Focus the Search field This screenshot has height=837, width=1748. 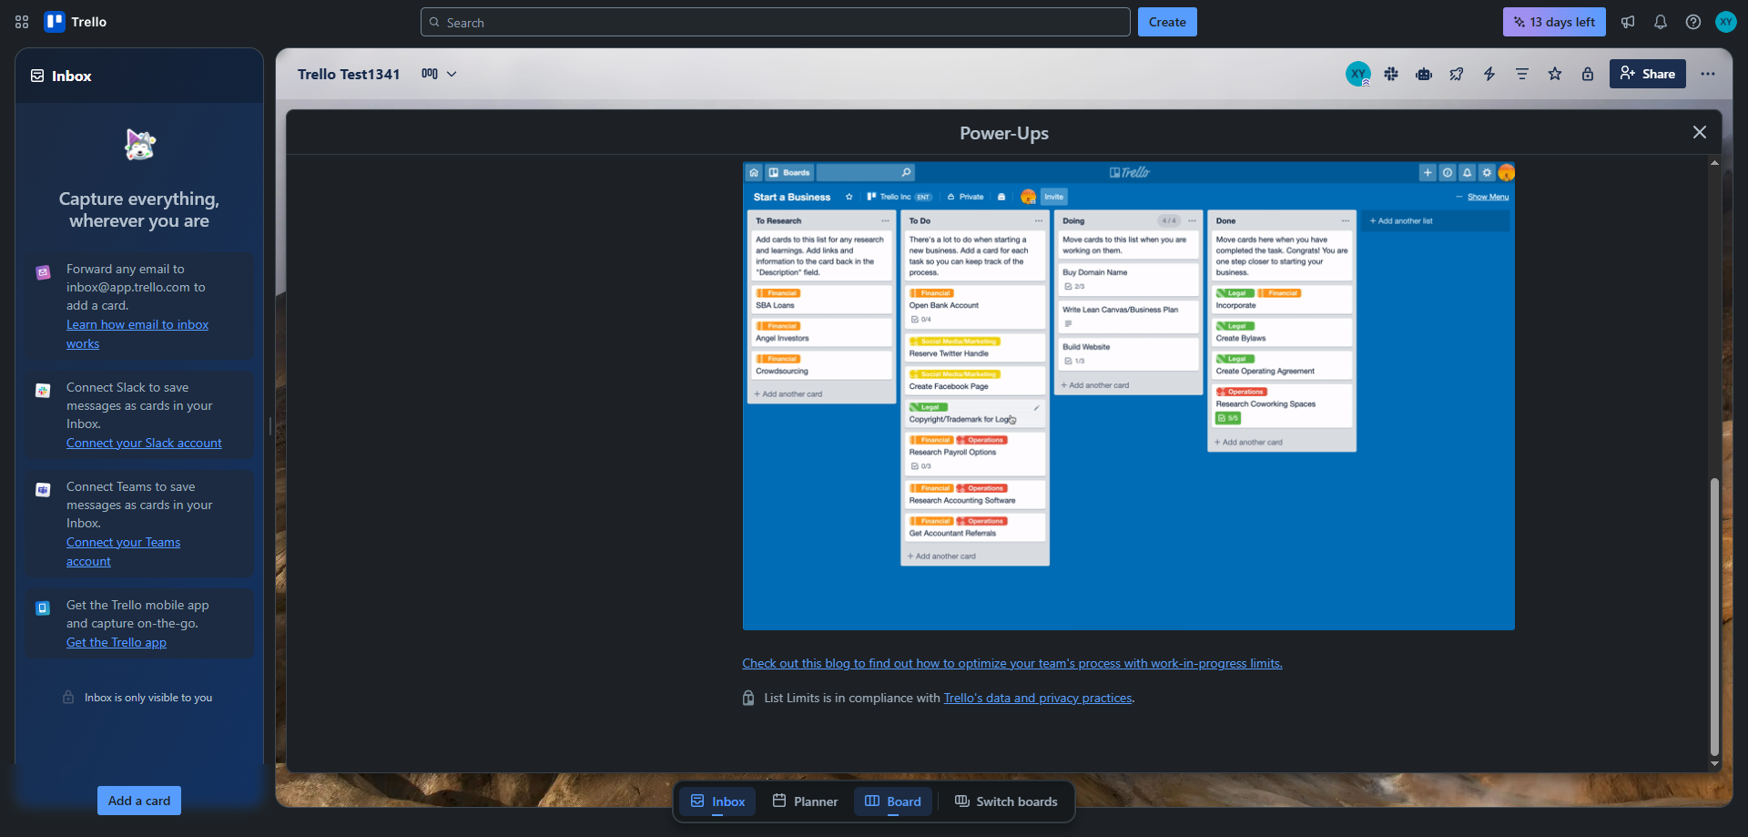[x=775, y=22]
